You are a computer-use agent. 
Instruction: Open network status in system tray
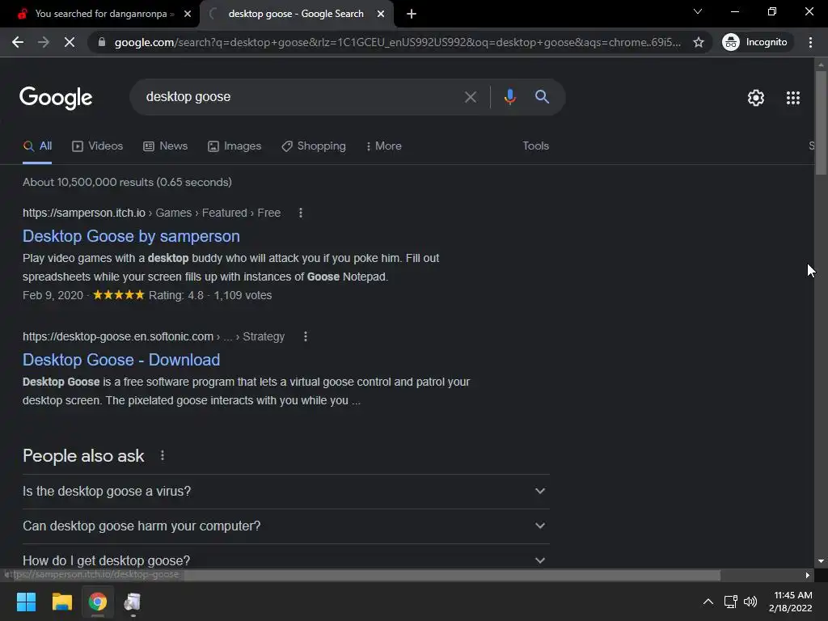731,602
